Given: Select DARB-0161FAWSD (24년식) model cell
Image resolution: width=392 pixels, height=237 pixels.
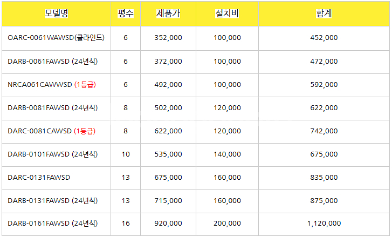Looking at the screenshot, I should [x=56, y=224].
